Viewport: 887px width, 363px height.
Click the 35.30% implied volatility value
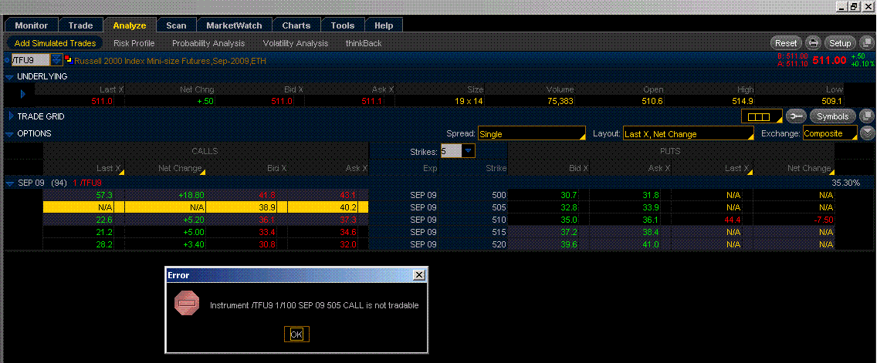[846, 183]
